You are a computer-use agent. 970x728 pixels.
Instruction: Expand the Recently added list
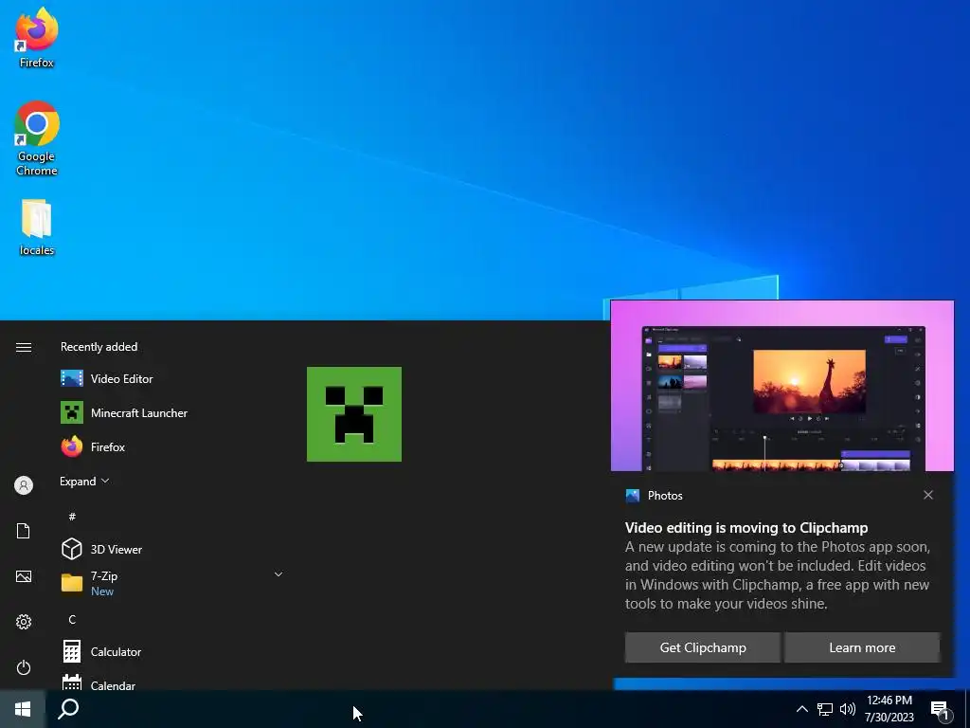pyautogui.click(x=84, y=481)
